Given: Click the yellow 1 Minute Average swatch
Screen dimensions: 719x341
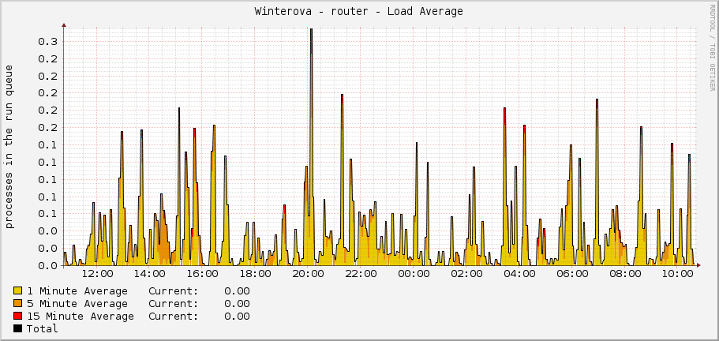Looking at the screenshot, I should pyautogui.click(x=18, y=291).
